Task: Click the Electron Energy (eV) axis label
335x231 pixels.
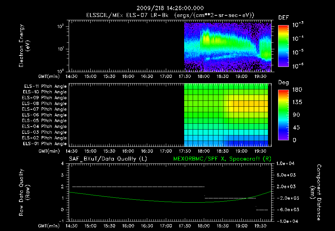Action: [24, 46]
